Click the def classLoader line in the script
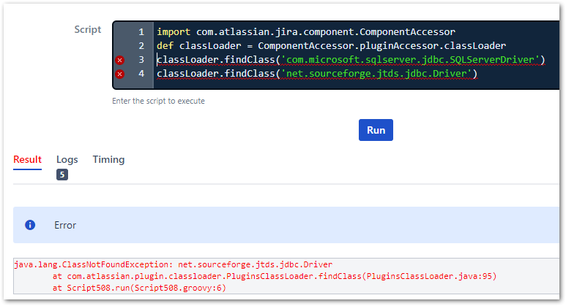 coord(332,46)
